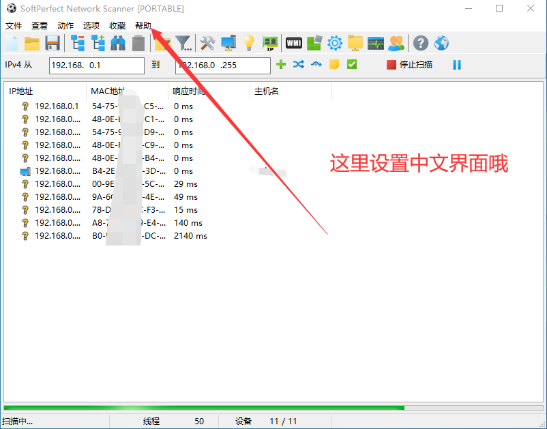Open help with the question mark icon
The width and height of the screenshot is (547, 429).
coord(421,43)
